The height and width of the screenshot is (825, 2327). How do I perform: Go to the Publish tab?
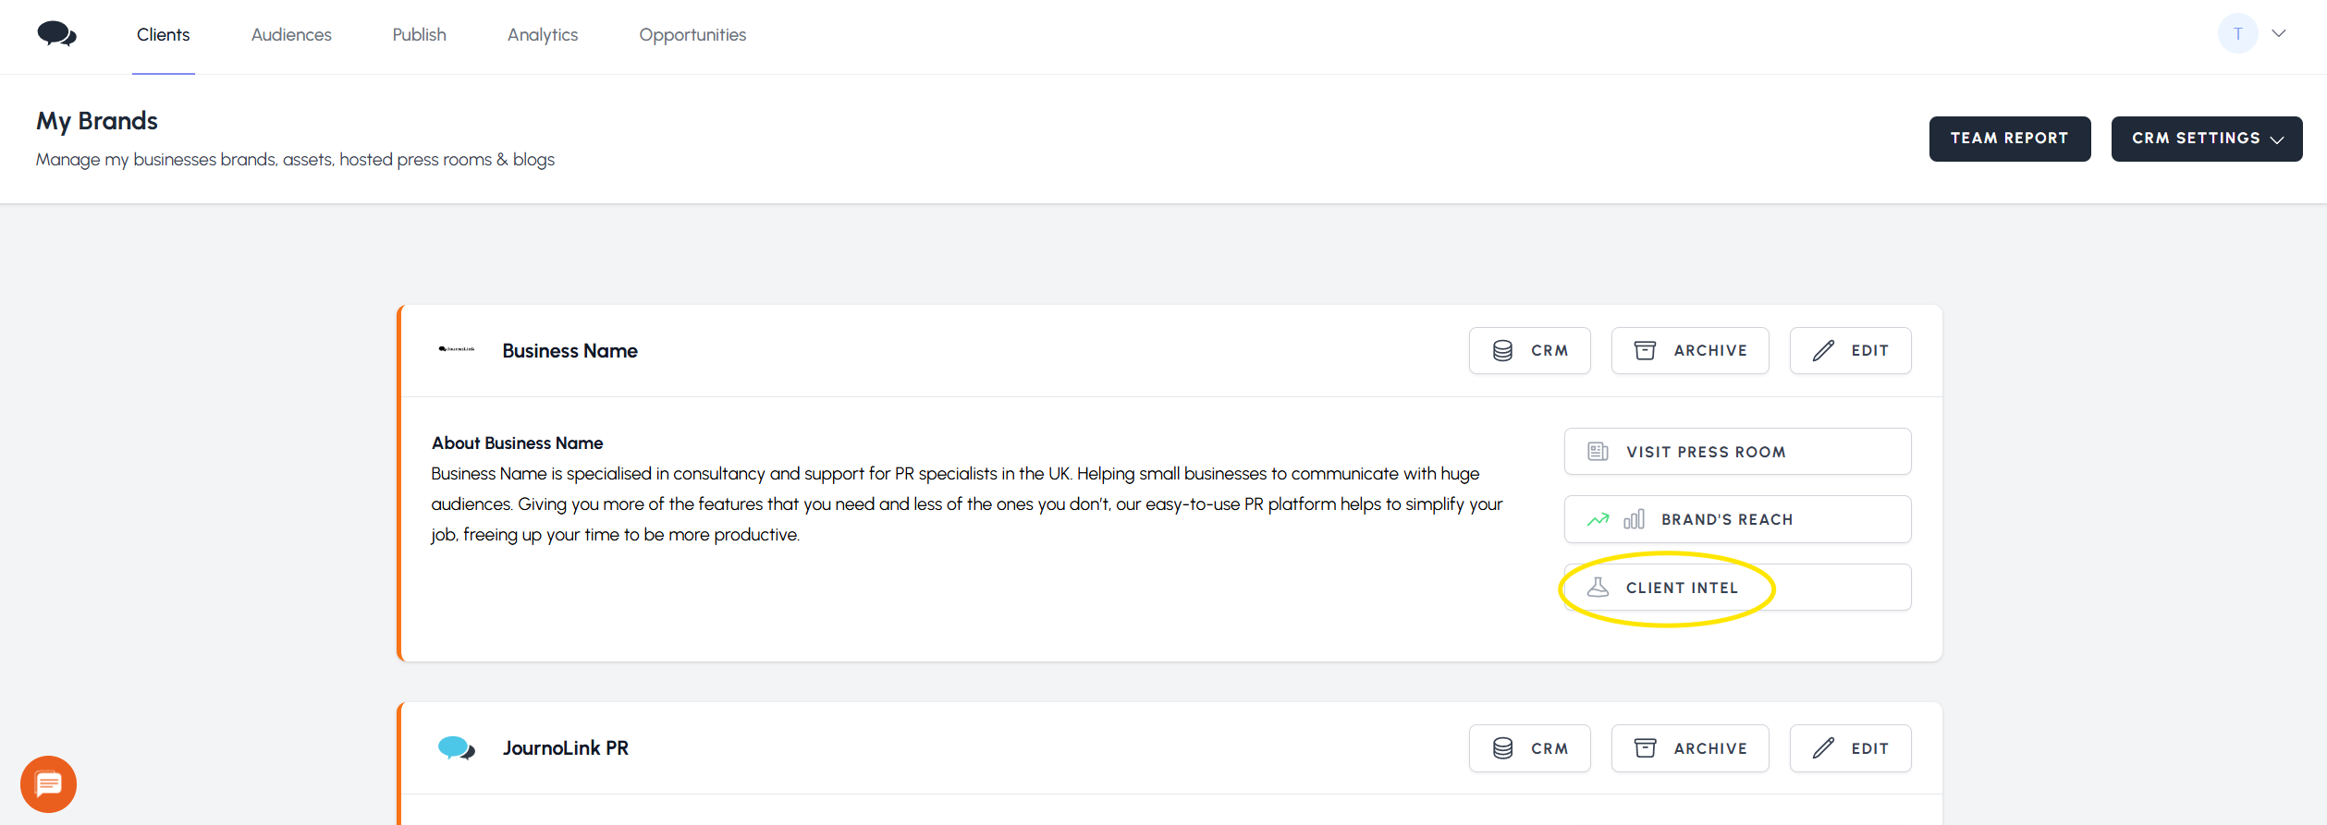coord(419,35)
